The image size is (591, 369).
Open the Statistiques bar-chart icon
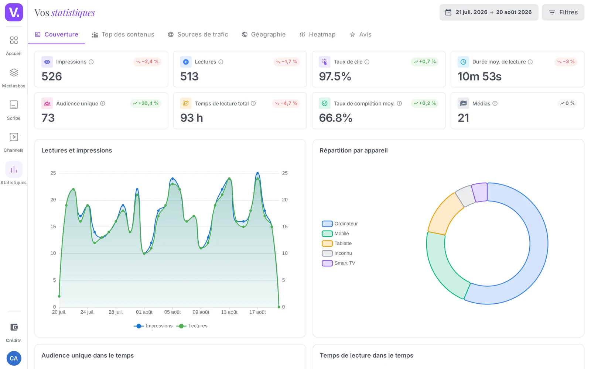click(14, 169)
